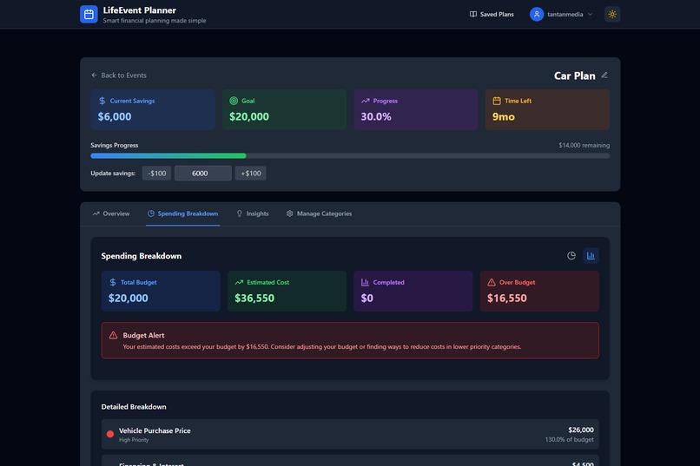Click the dollar icon in Current Savings card
This screenshot has width=700, height=466.
coord(102,101)
